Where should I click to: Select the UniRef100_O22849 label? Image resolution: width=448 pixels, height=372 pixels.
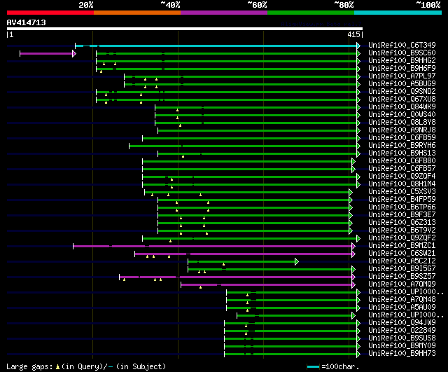point(402,331)
